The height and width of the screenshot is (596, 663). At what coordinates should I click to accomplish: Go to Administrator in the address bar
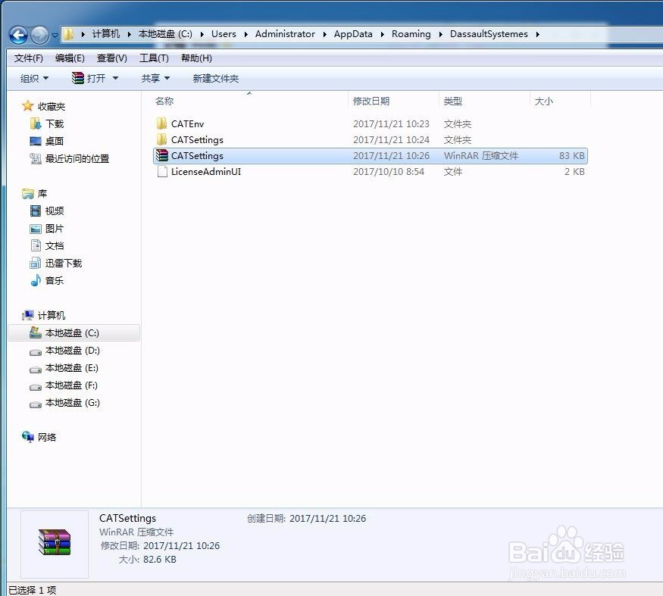285,34
